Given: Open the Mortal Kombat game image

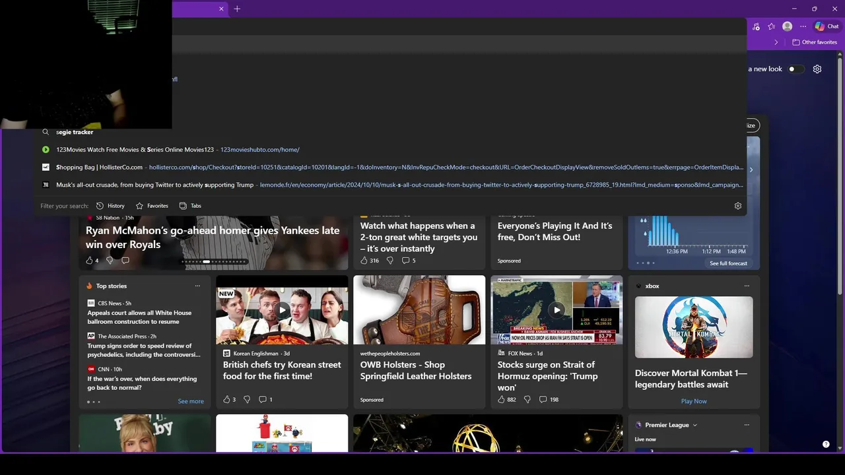Looking at the screenshot, I should pos(694,327).
